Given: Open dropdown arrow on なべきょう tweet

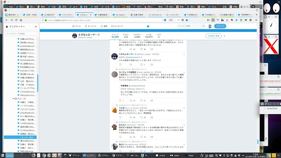Looking at the screenshot, I should click(184, 72).
